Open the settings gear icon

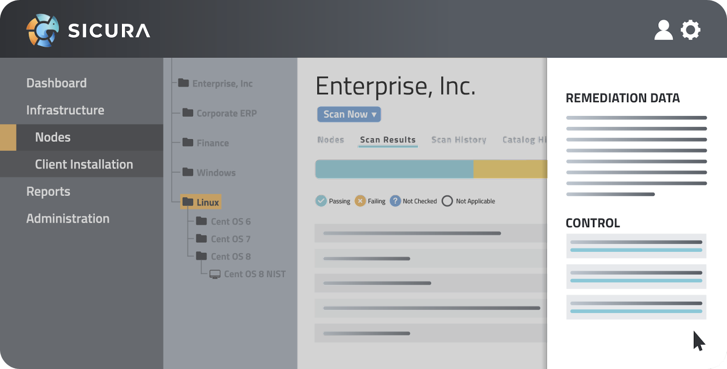(690, 30)
